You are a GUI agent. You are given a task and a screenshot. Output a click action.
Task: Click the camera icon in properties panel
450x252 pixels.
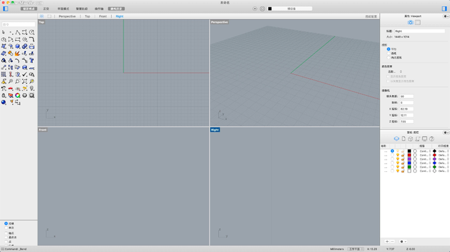pos(410,22)
